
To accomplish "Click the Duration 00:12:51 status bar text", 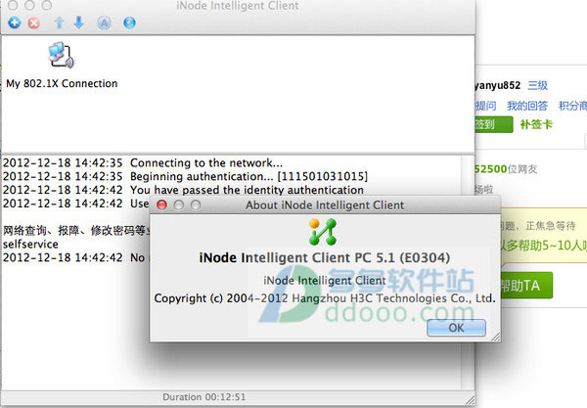I will [x=204, y=397].
